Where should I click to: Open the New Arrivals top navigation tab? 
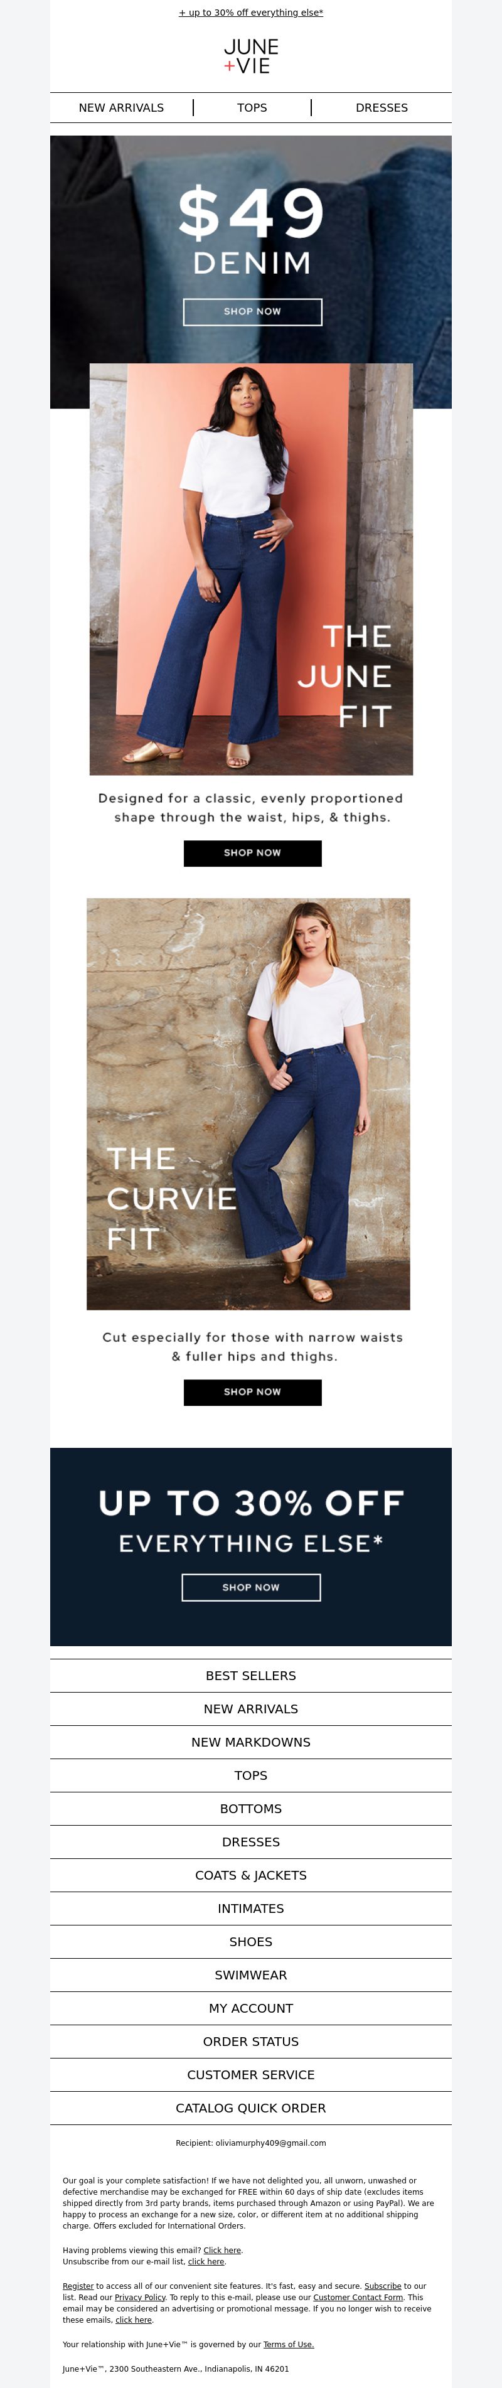coord(121,107)
